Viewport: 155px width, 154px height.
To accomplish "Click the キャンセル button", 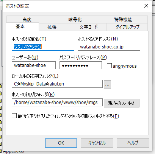I will point(97,143).
